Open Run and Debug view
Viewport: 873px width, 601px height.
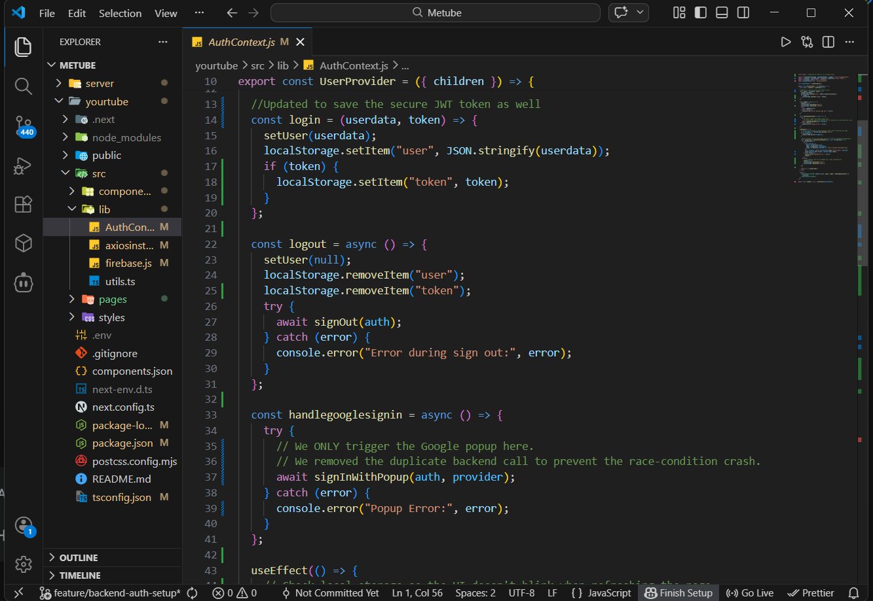[x=24, y=165]
